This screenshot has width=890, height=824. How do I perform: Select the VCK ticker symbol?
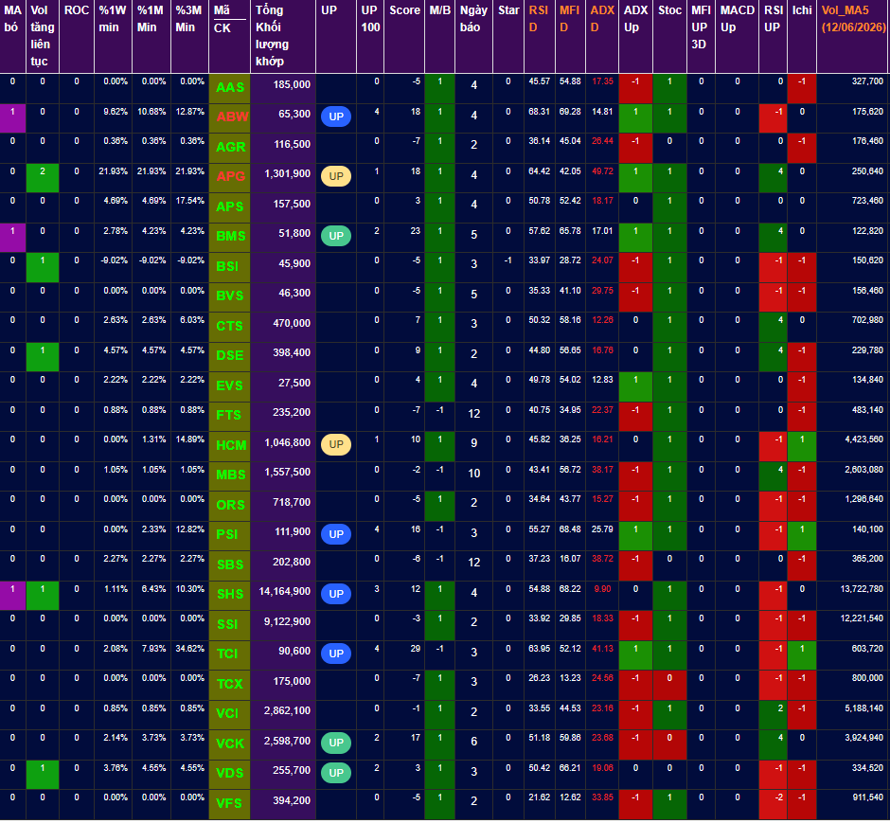click(230, 743)
